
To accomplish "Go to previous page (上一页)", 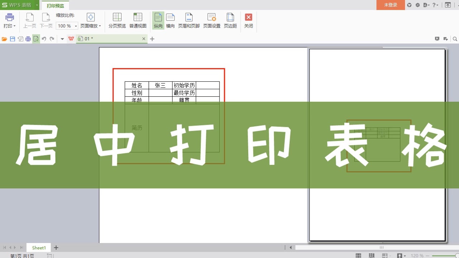I will click(x=30, y=20).
